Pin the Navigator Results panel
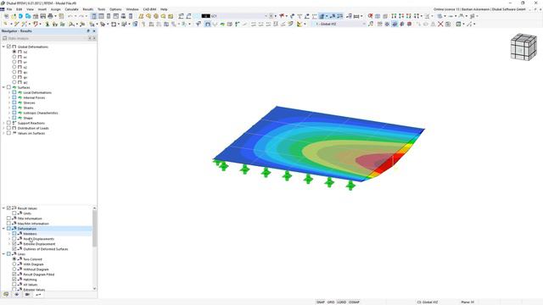543x305 pixels. [88, 31]
